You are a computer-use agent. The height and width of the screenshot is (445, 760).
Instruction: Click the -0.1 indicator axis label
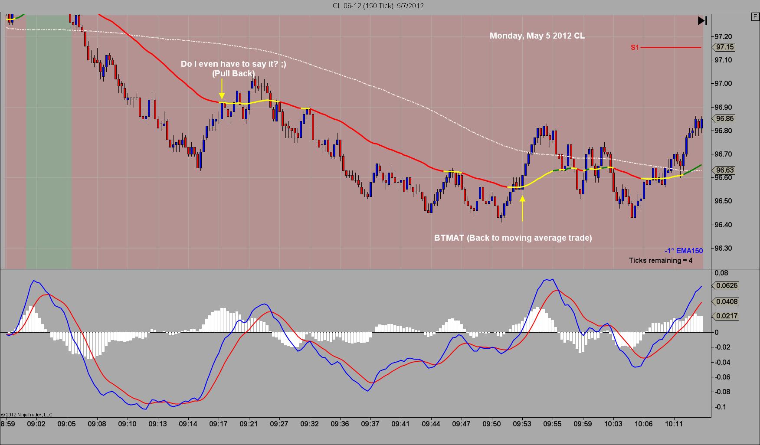click(721, 407)
